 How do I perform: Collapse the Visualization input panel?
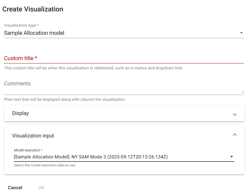[124, 136]
